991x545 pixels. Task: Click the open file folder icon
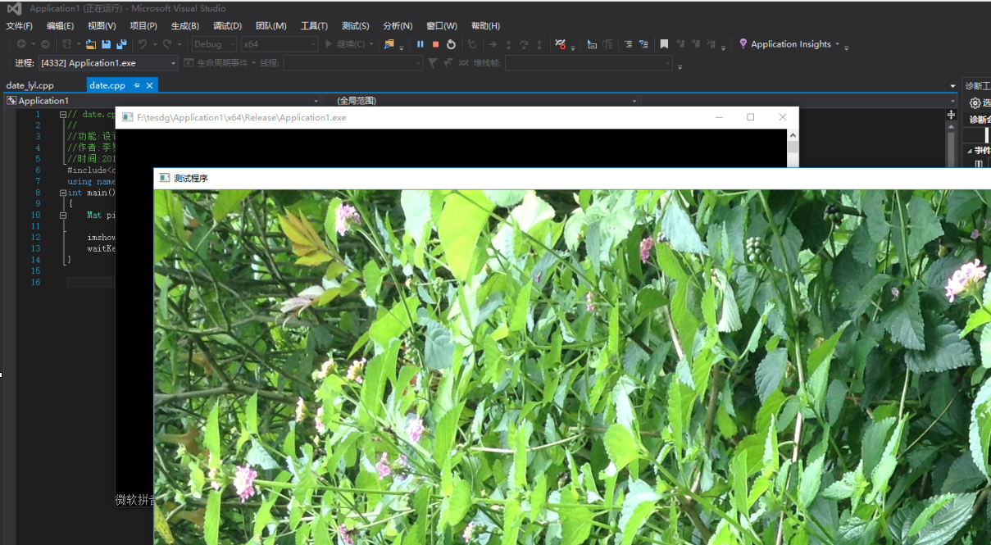click(x=90, y=44)
